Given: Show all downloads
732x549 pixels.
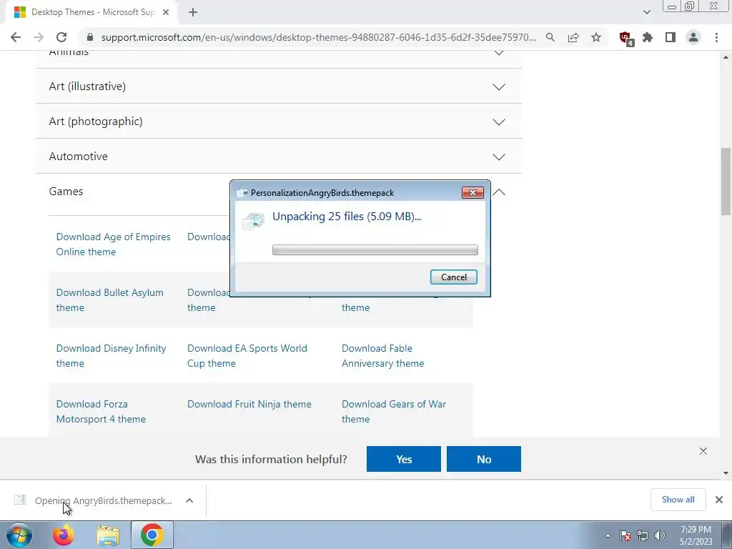Looking at the screenshot, I should [678, 500].
